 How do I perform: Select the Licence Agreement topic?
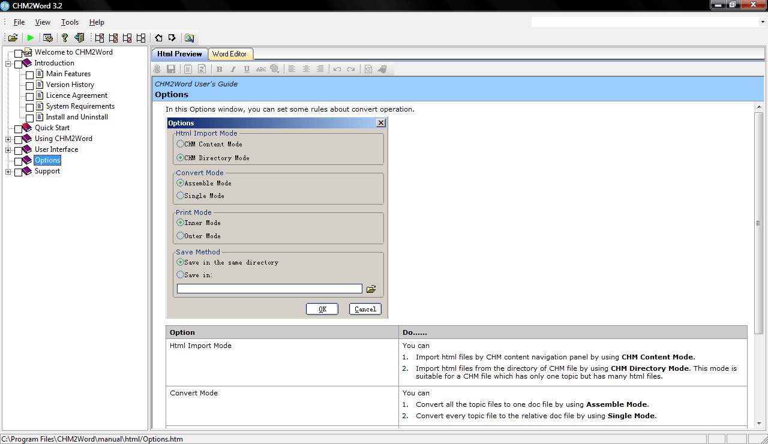[77, 95]
